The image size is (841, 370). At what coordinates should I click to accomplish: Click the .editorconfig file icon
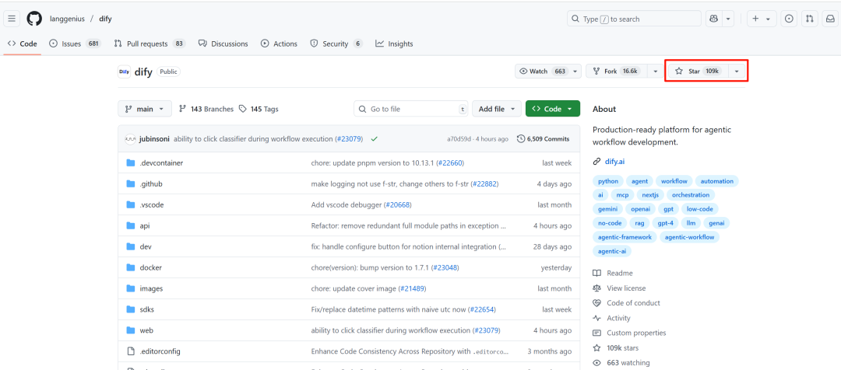[x=130, y=351]
